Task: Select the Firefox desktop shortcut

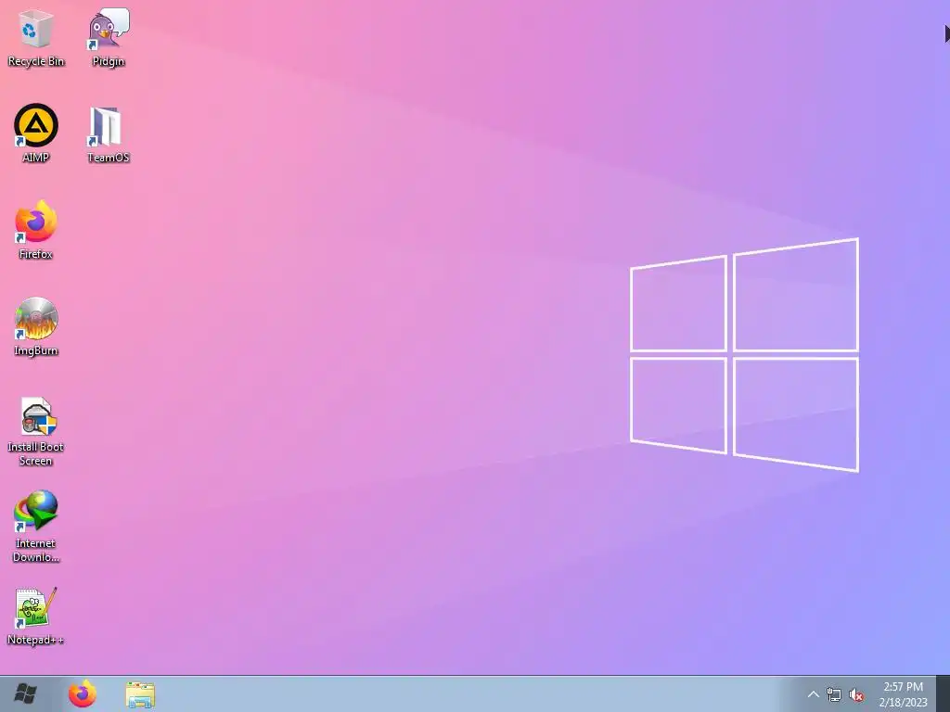Action: pyautogui.click(x=36, y=230)
